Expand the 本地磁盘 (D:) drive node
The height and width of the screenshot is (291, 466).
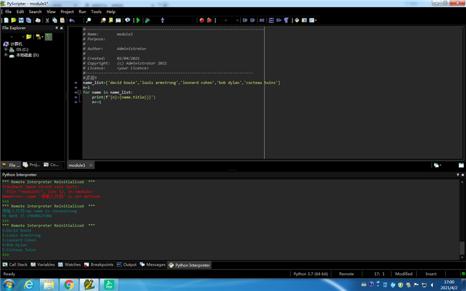pos(6,54)
